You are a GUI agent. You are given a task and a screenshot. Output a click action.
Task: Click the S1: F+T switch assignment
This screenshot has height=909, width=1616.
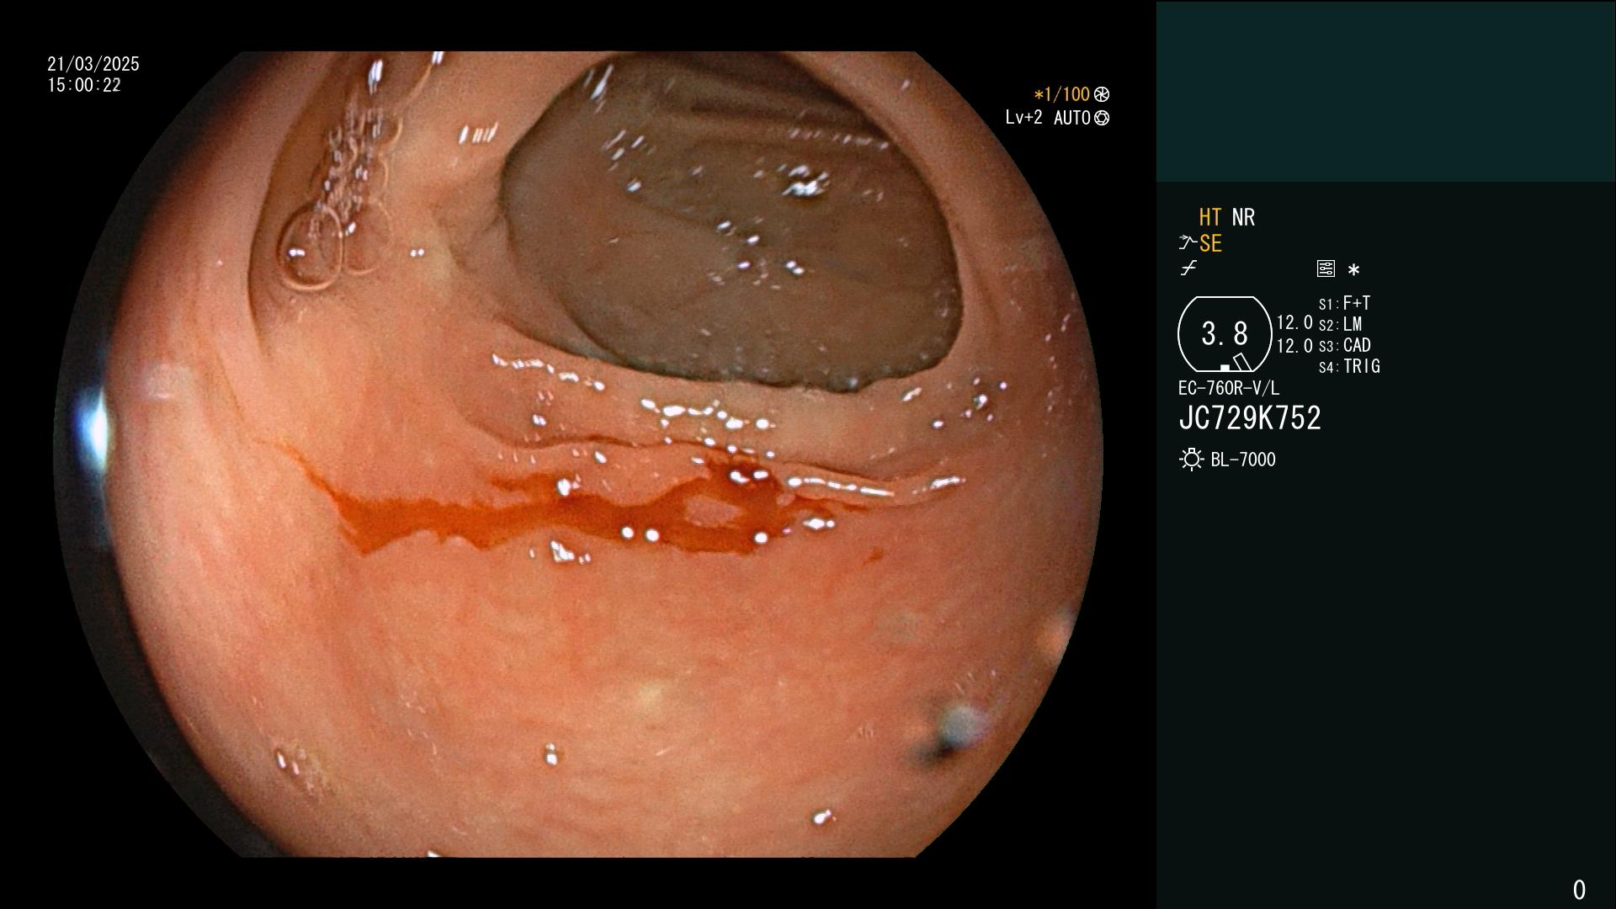pos(1344,303)
